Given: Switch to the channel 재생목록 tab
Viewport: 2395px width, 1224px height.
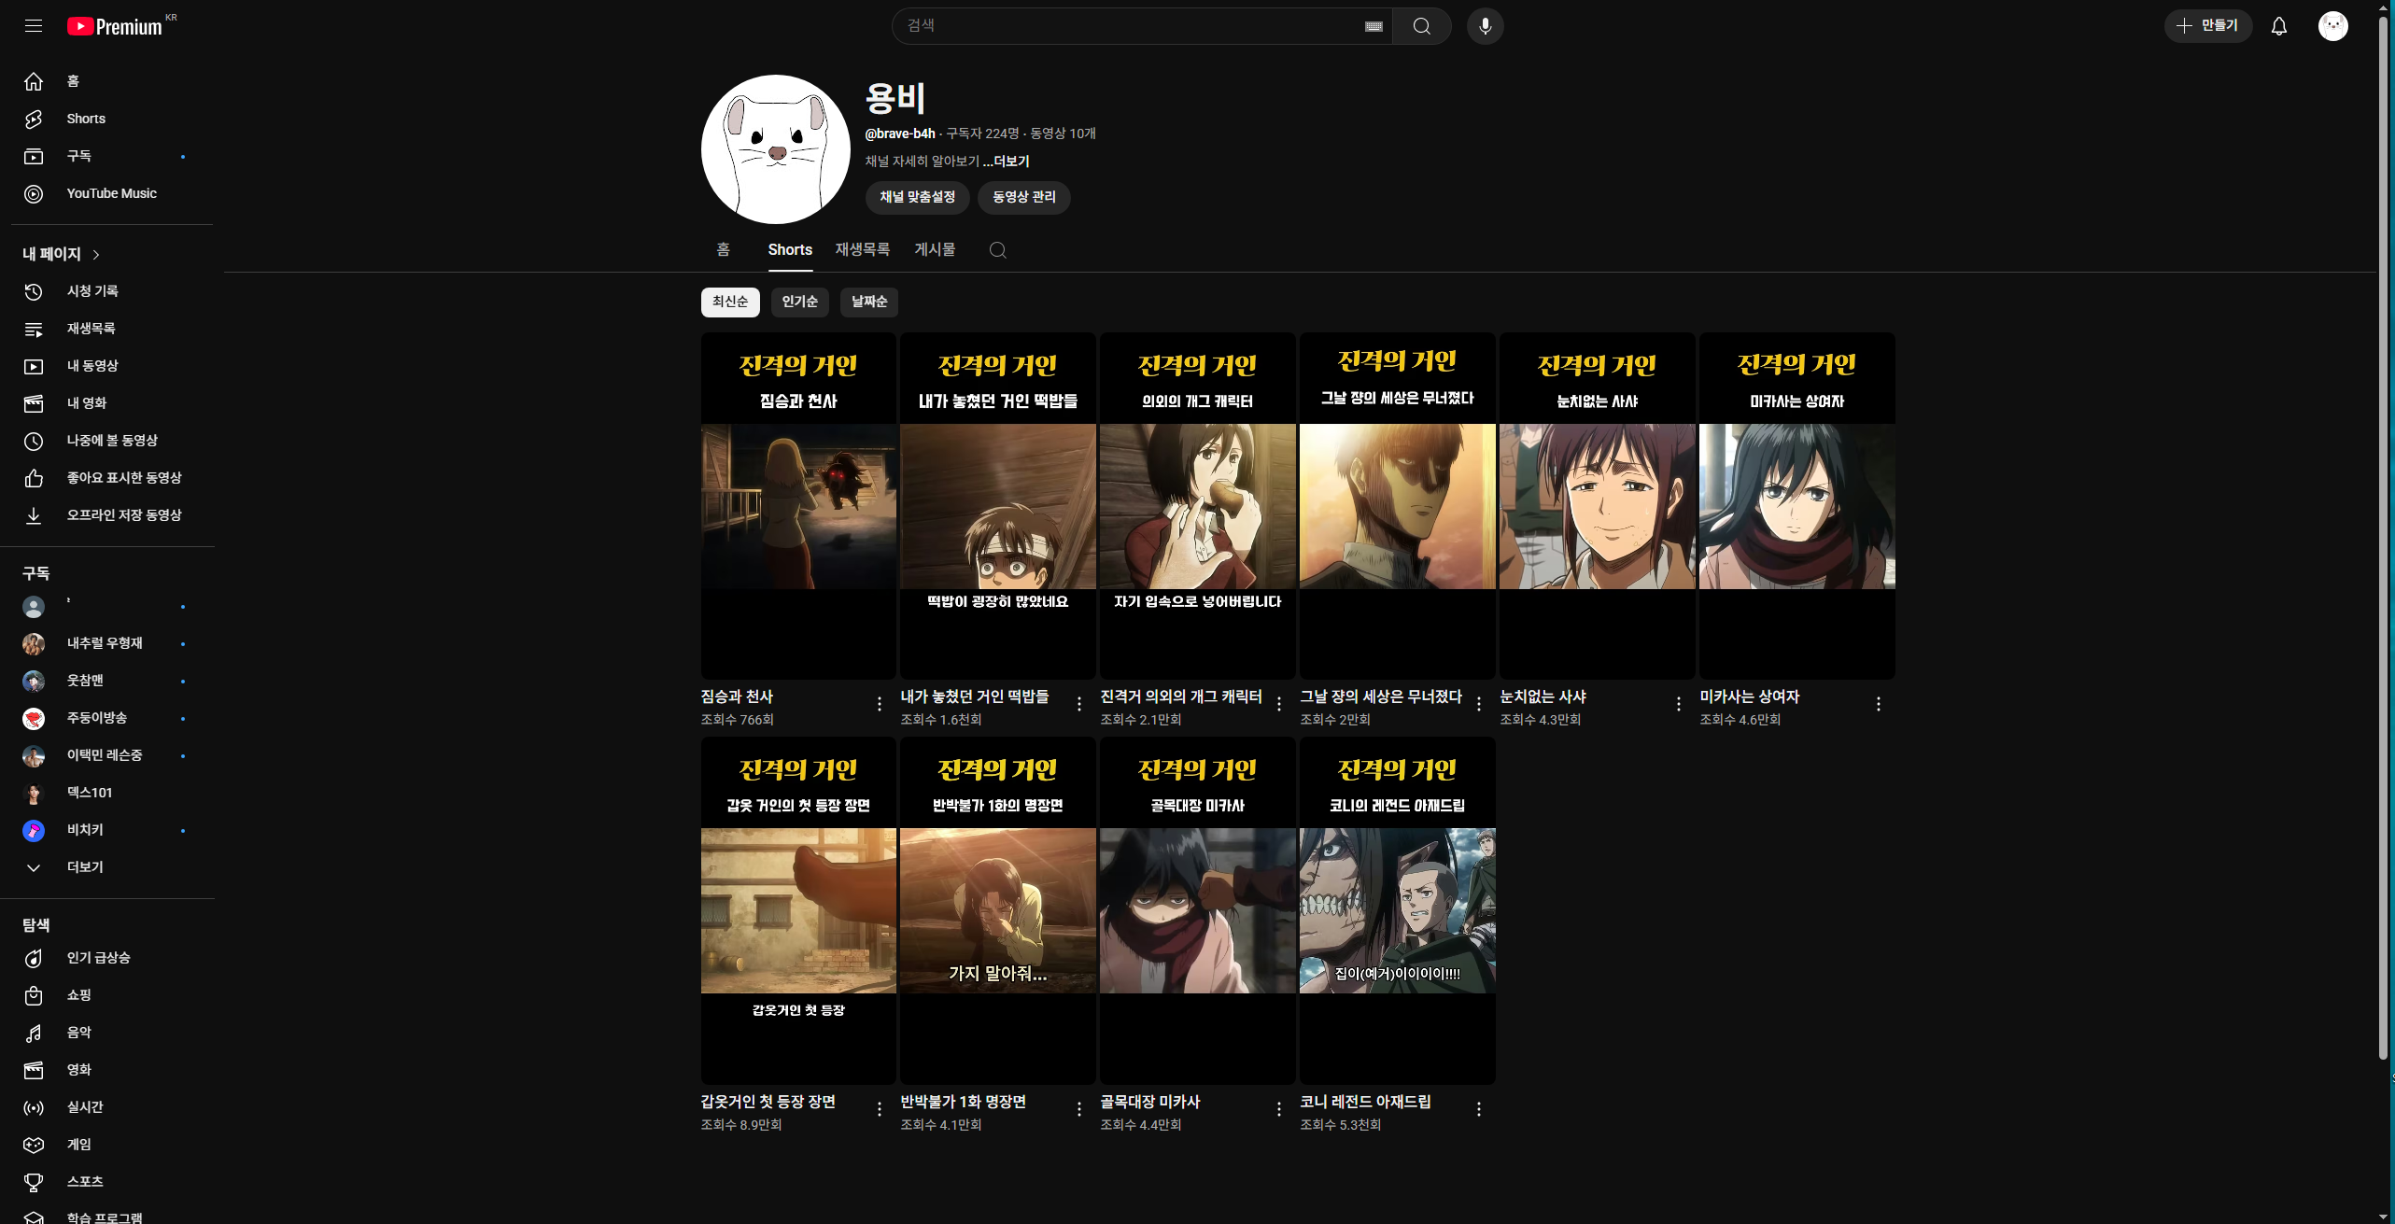Looking at the screenshot, I should coord(863,249).
